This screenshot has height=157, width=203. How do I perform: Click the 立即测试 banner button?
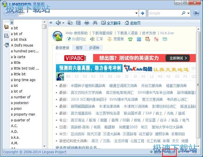178,58
